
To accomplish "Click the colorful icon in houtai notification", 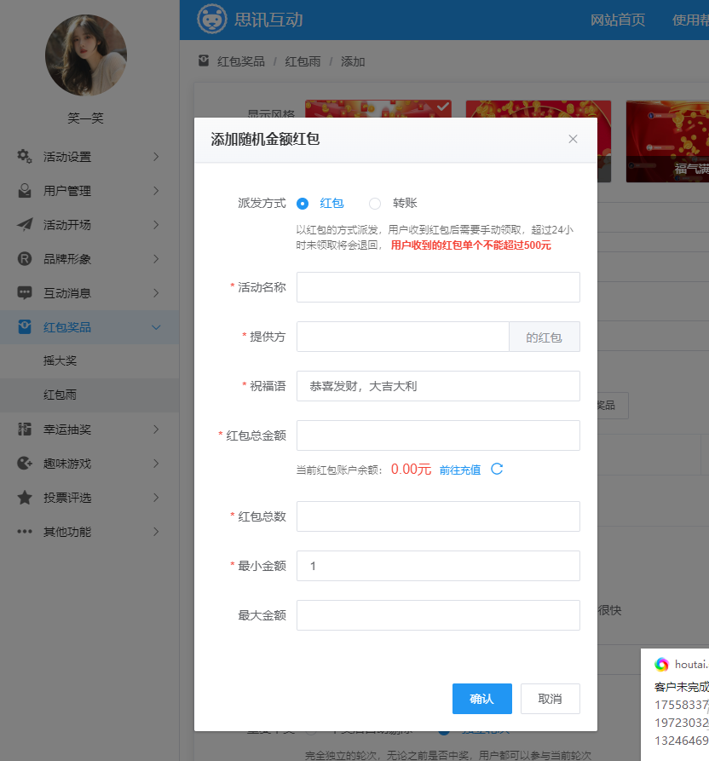I will click(661, 665).
